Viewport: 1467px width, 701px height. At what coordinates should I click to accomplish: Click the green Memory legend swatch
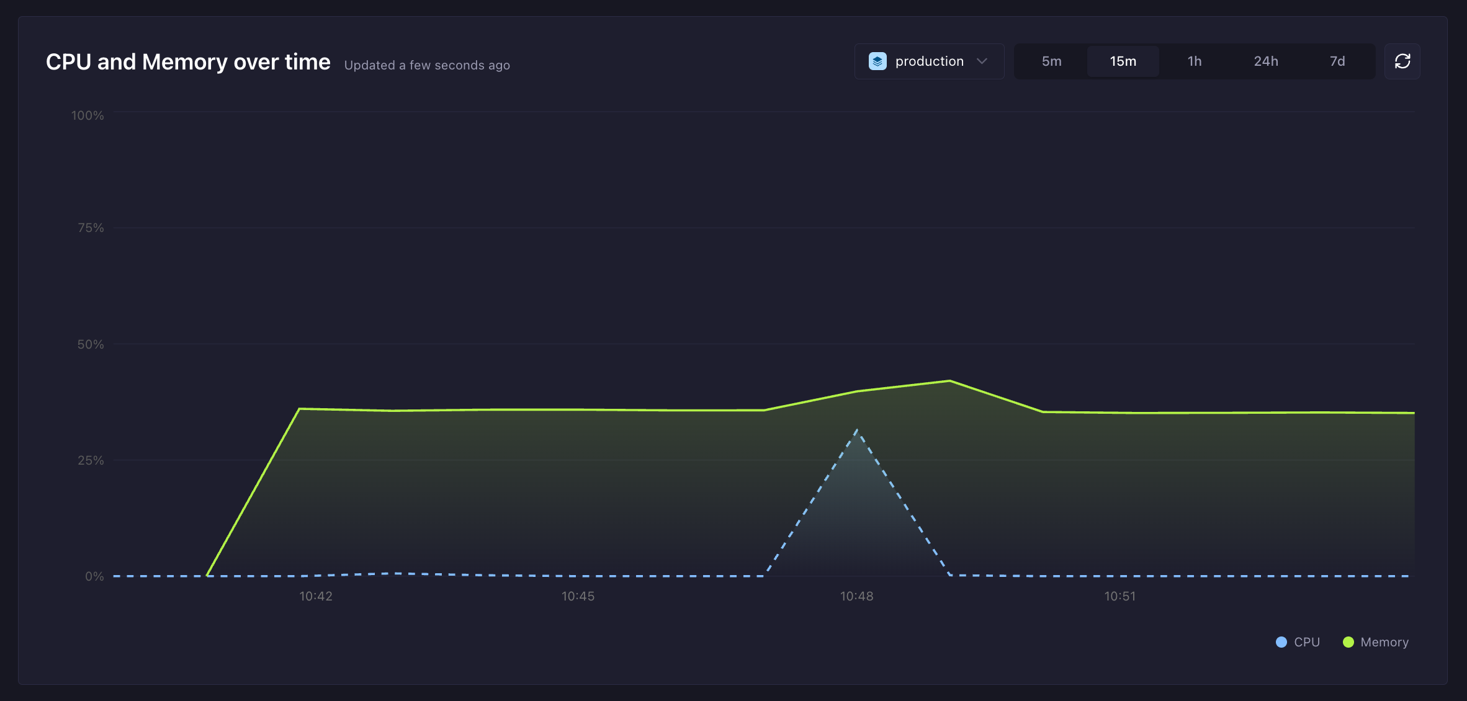pos(1348,642)
